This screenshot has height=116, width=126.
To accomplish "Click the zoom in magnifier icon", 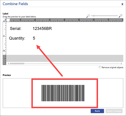I will [121, 16].
